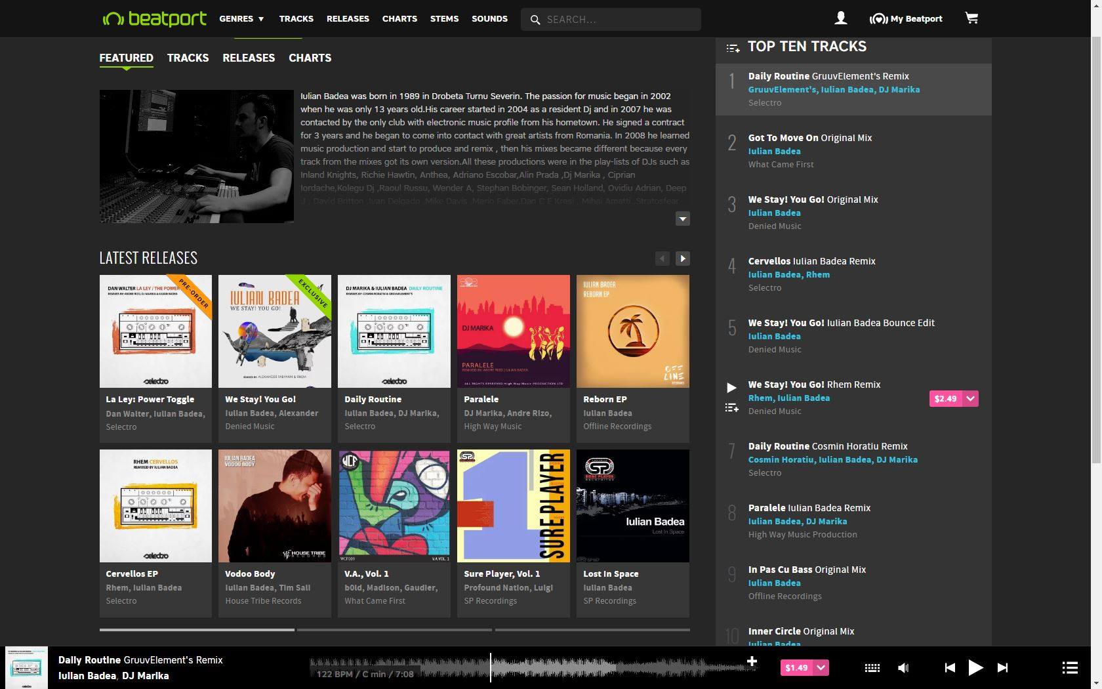Open V.A., Vol. 1 release cover

coord(394,506)
